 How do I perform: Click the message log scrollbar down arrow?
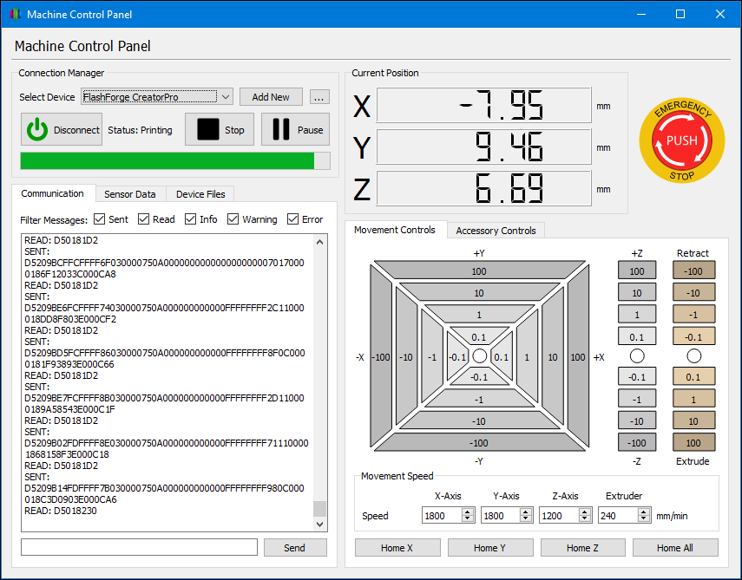tap(320, 525)
